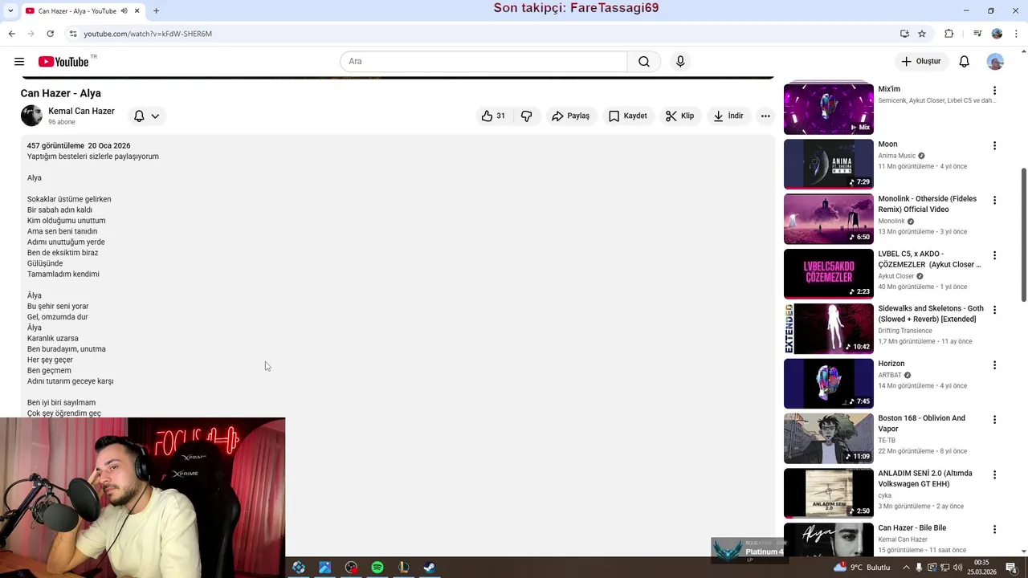Open more actions ellipsis next to İndir

[x=765, y=116]
